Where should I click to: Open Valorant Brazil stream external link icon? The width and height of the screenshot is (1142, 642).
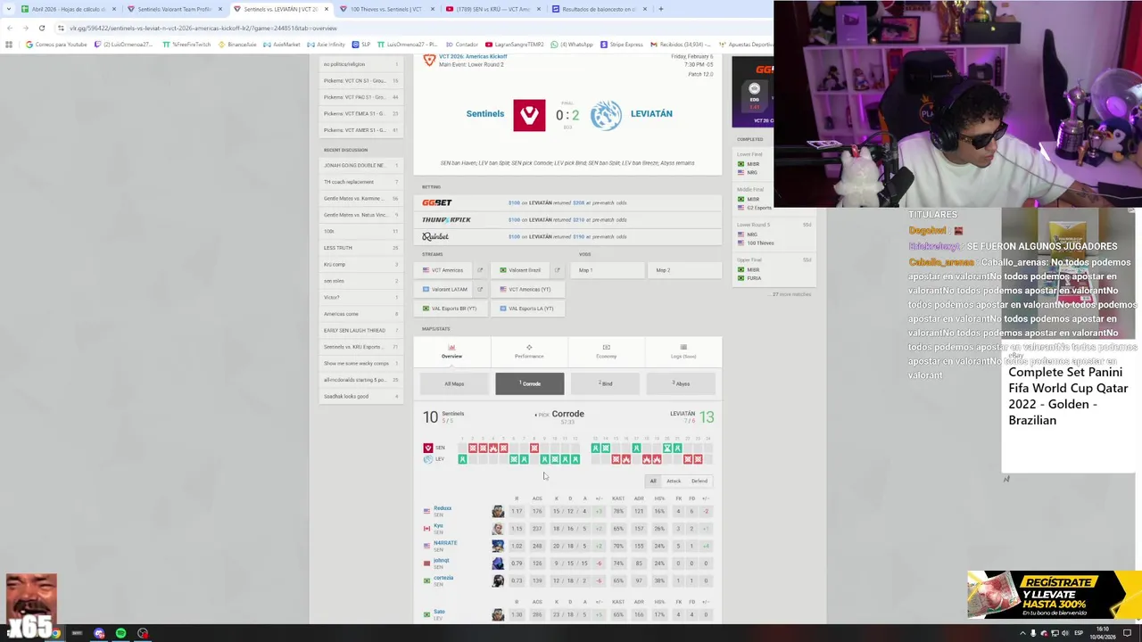(x=557, y=270)
